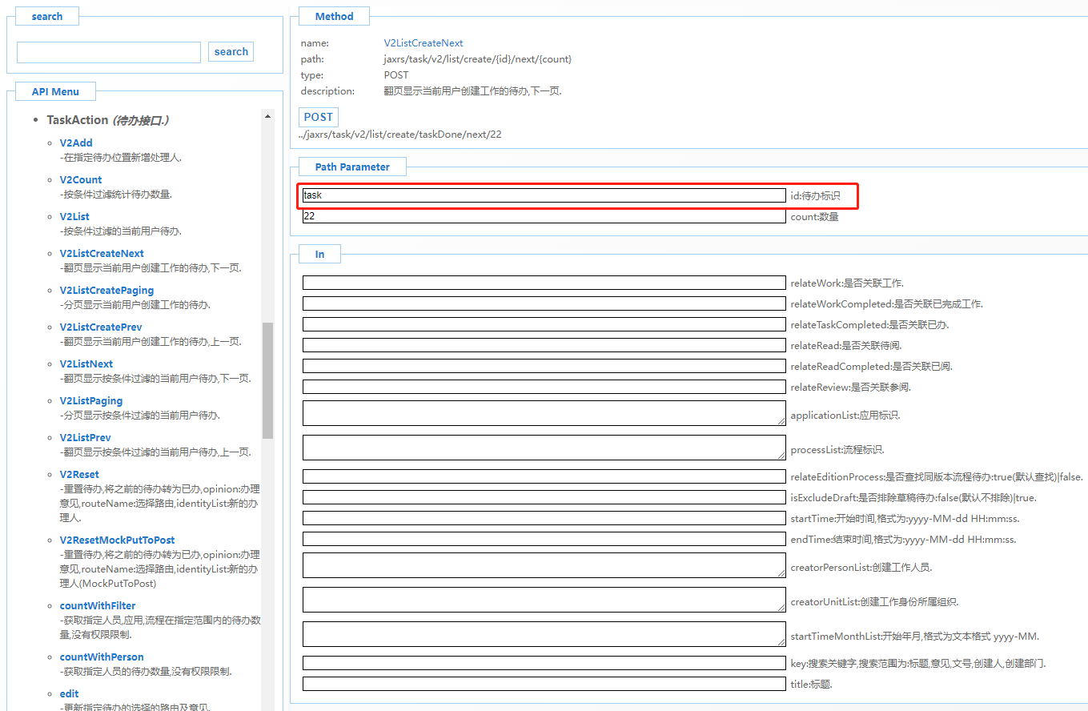
Task: Focus the title input field
Action: coord(544,685)
